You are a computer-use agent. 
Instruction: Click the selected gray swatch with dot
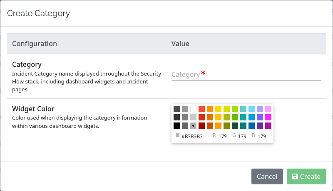coord(193,125)
